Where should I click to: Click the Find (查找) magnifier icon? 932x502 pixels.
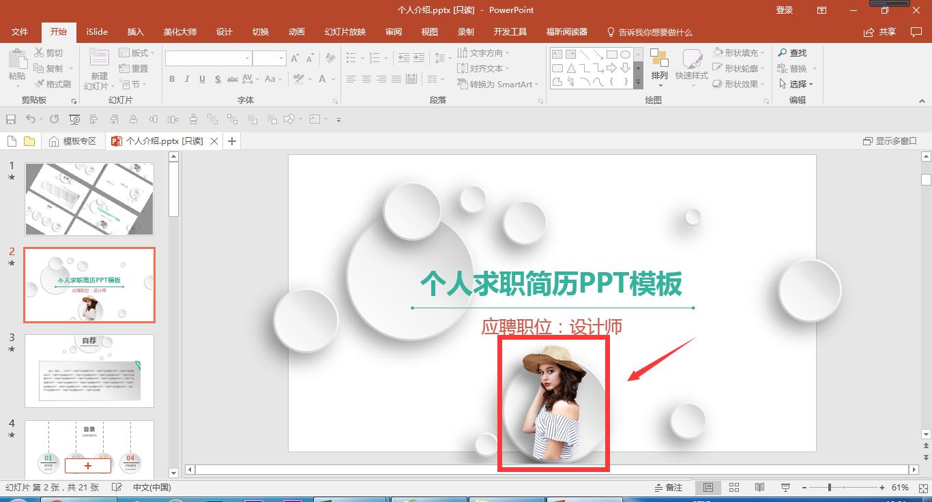[783, 53]
